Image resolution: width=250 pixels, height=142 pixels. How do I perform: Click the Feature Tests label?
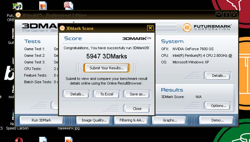click(35, 75)
